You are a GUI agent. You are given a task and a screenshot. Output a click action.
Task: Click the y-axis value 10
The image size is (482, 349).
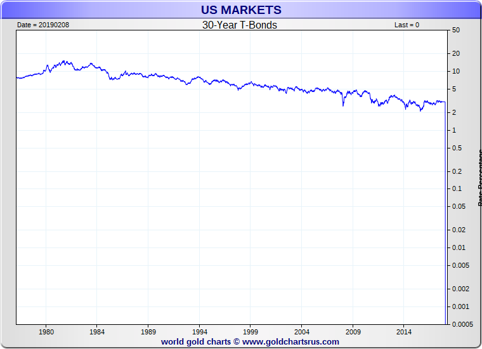[456, 71]
